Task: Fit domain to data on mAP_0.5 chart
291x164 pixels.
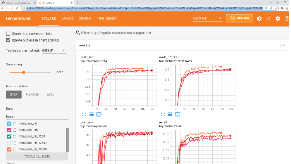Action: pyautogui.click(x=99, y=115)
